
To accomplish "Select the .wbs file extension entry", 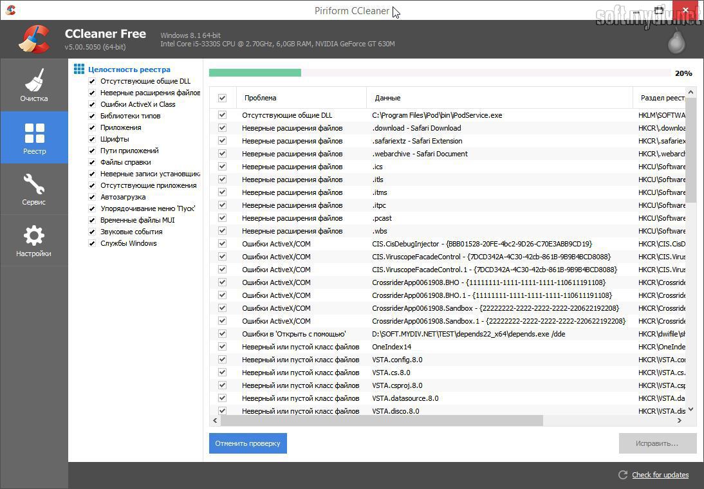I will pyautogui.click(x=447, y=231).
